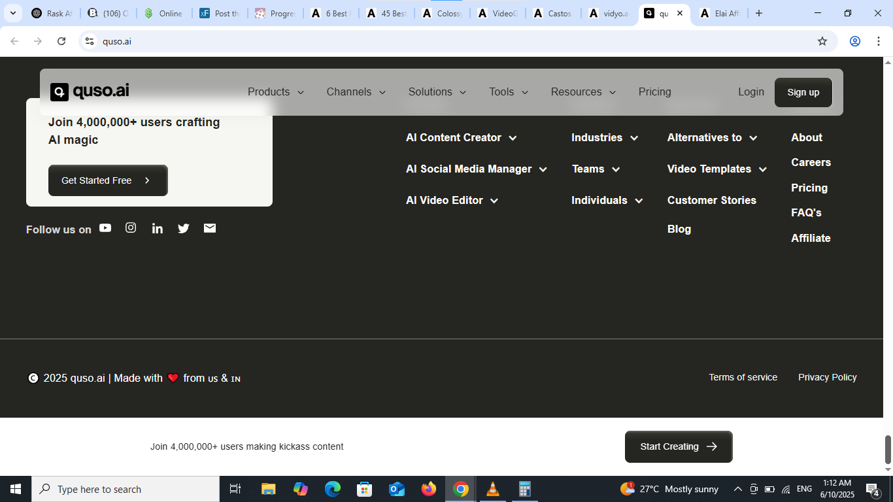Expand the Individuals footer section
The height and width of the screenshot is (502, 893).
point(607,200)
